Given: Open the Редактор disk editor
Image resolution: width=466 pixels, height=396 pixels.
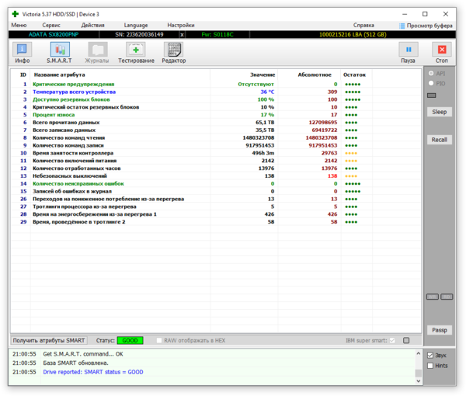Looking at the screenshot, I should (x=174, y=53).
